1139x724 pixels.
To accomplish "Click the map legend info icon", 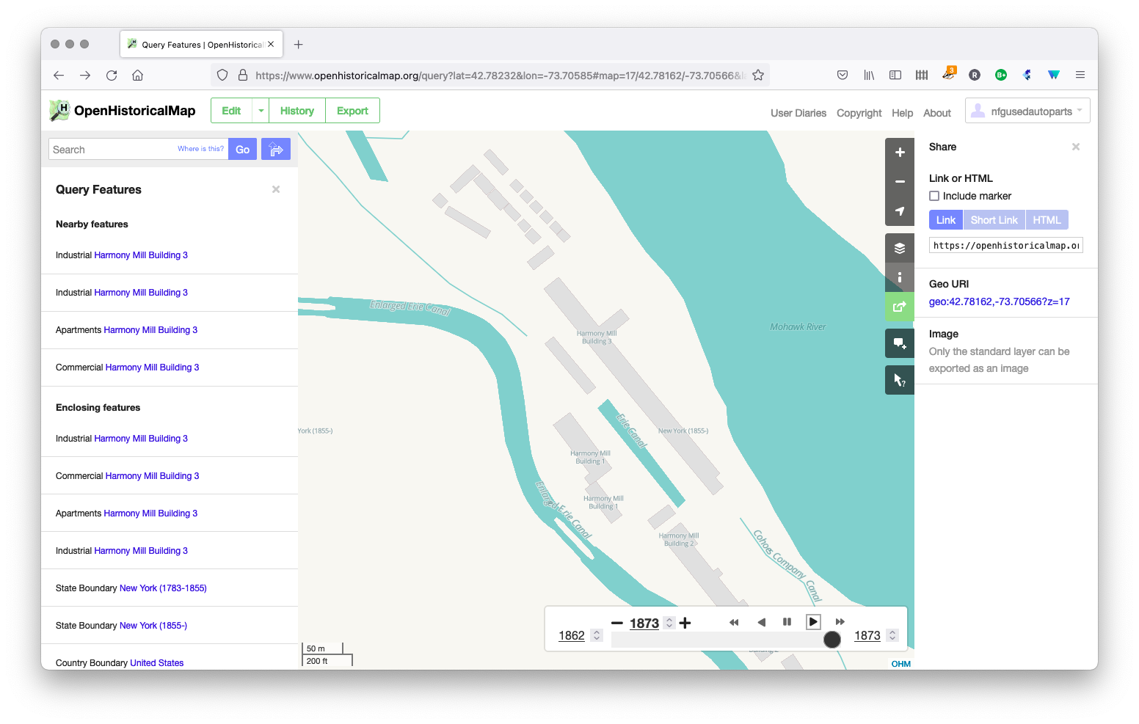I will (899, 277).
